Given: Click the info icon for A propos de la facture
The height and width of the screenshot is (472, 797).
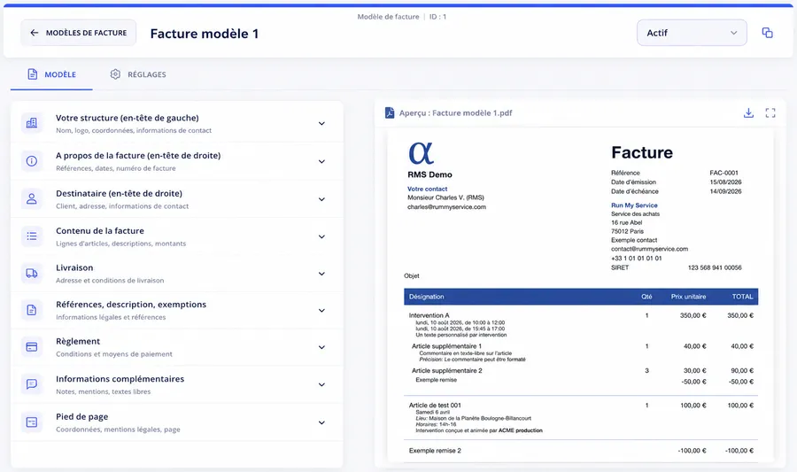Looking at the screenshot, I should 32,161.
